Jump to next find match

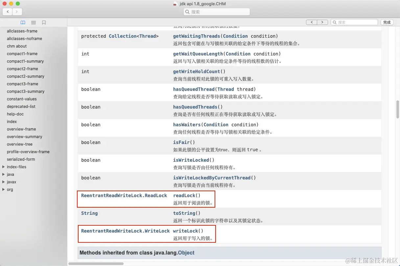coord(322,22)
